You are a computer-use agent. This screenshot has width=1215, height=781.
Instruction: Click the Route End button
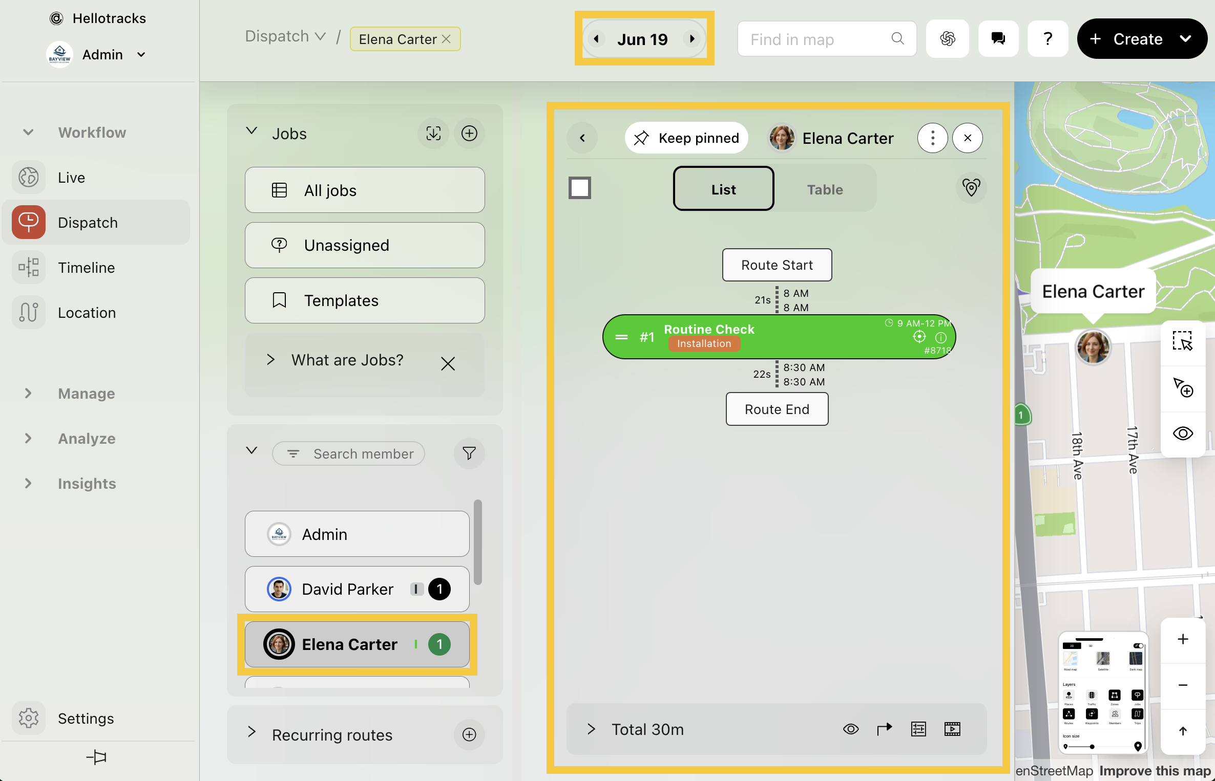pyautogui.click(x=777, y=409)
